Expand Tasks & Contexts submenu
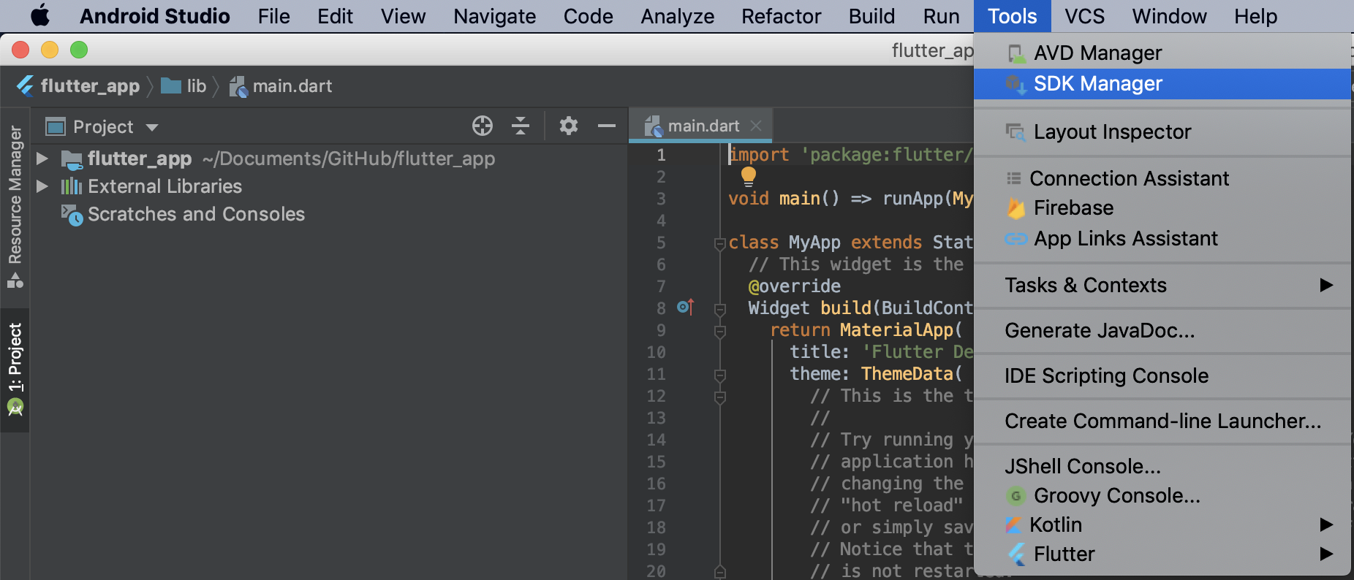 pos(1162,285)
